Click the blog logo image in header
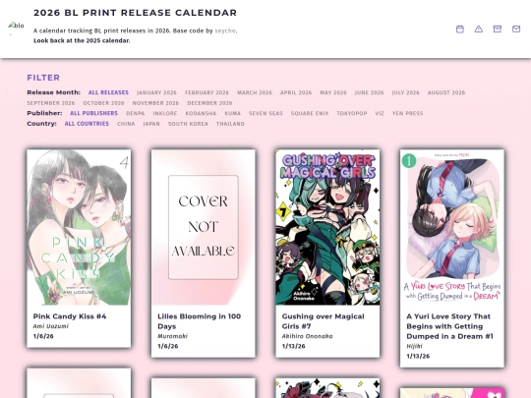The image size is (531, 398). pos(16,28)
